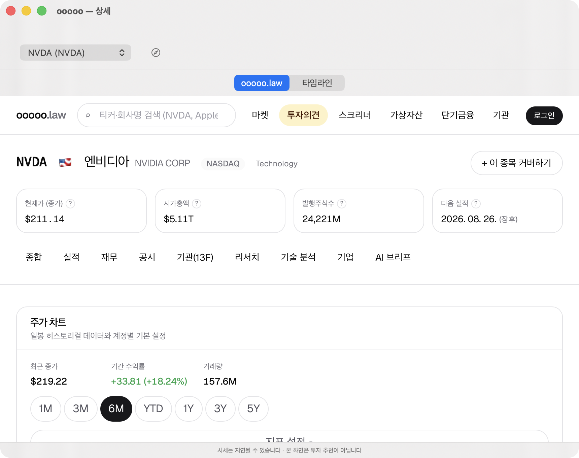Minimize the window with yellow button
The height and width of the screenshot is (458, 579).
(x=26, y=11)
